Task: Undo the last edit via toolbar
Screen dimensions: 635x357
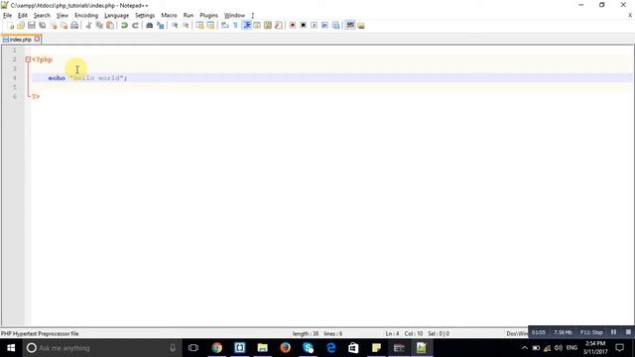Action: pyautogui.click(x=124, y=26)
